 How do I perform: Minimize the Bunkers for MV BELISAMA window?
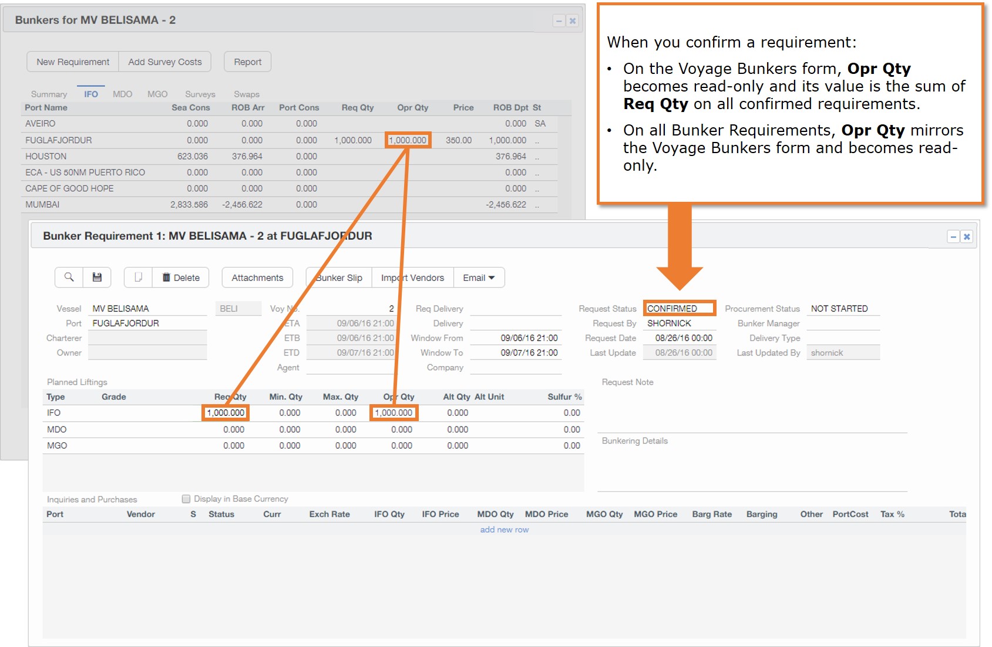click(x=559, y=21)
